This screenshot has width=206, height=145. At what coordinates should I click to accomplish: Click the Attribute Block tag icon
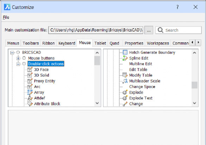[x=30, y=104]
